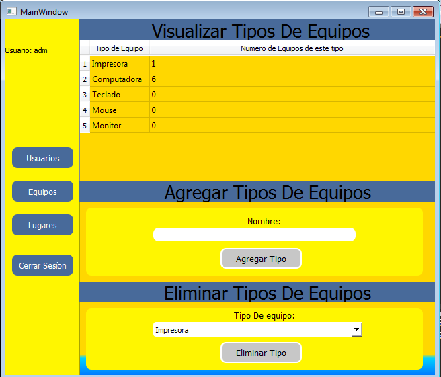The image size is (441, 377).
Task: Open the Tipo De equipo combo box
Action: pyautogui.click(x=257, y=329)
